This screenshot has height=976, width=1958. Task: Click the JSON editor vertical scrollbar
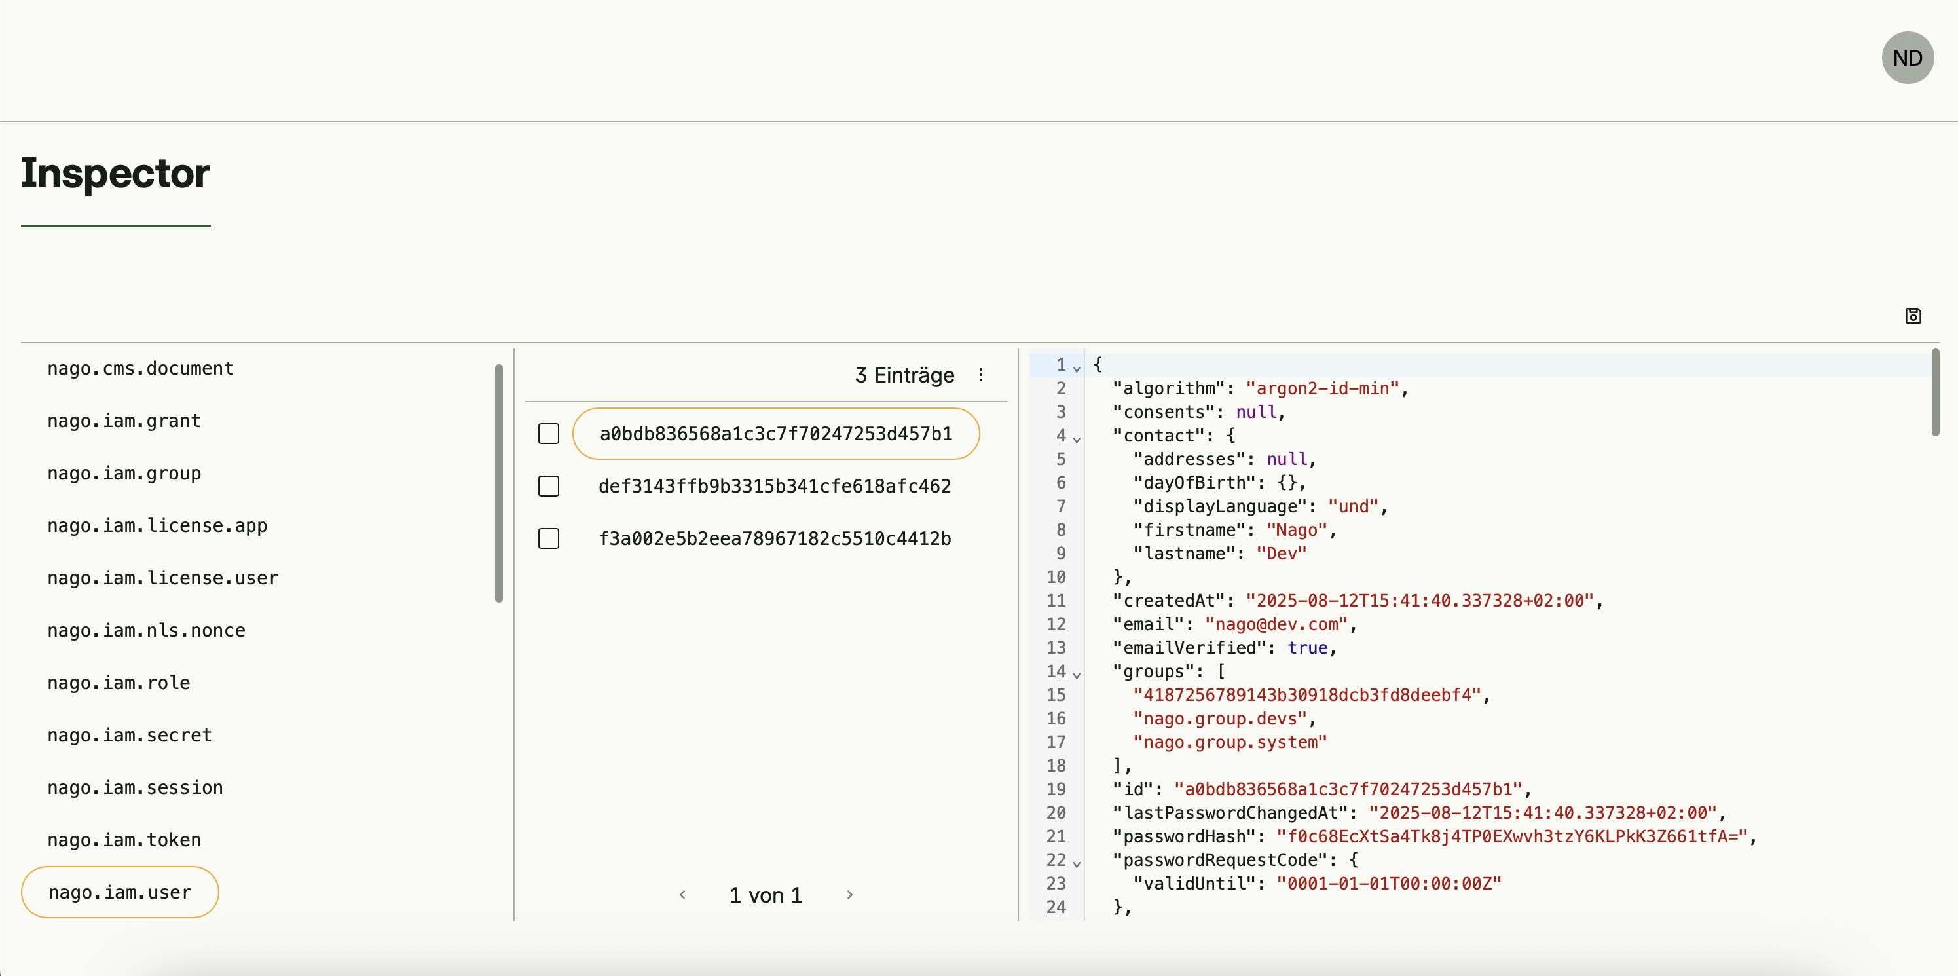pyautogui.click(x=1934, y=393)
